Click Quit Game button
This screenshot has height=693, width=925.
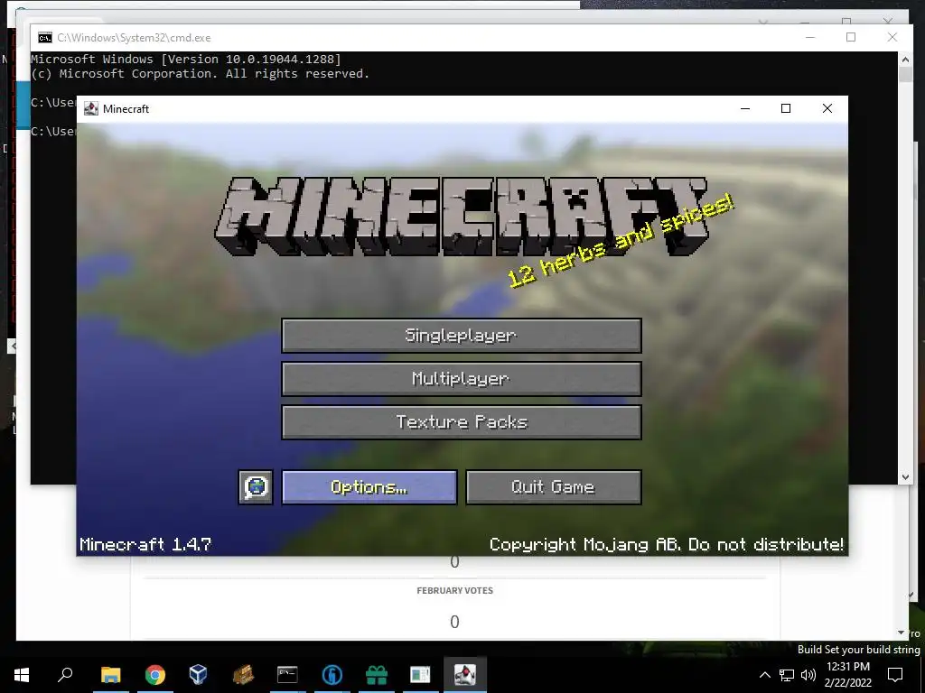pos(554,486)
